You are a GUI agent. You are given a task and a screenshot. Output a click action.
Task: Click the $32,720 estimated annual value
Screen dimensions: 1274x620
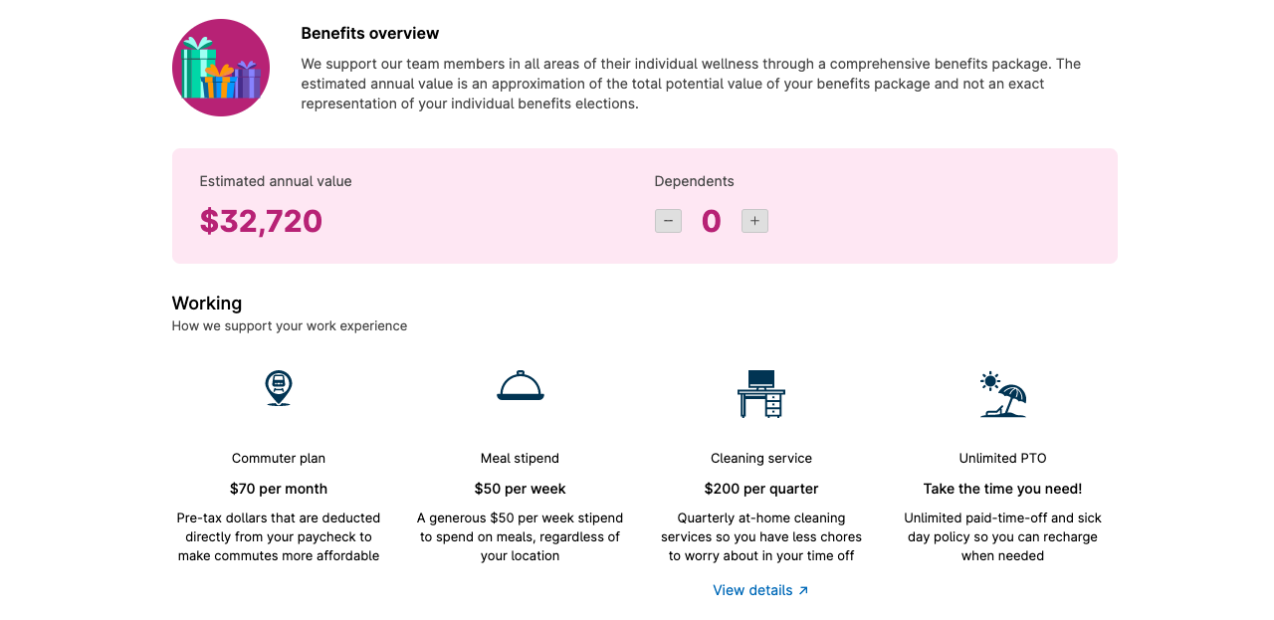click(x=261, y=221)
